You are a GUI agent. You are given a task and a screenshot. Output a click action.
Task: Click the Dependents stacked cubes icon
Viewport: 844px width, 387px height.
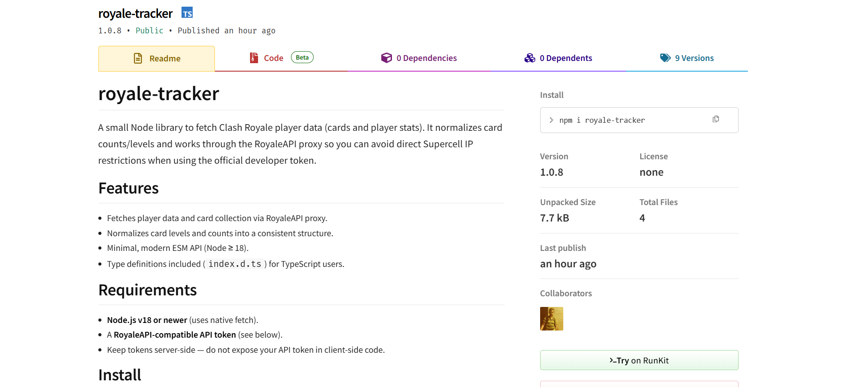[x=529, y=58]
